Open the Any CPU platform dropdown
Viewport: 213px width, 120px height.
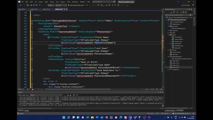[x=61, y=5]
